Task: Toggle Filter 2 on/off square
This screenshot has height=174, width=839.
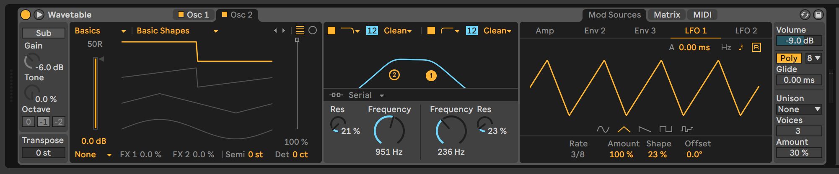Action: pos(431,31)
